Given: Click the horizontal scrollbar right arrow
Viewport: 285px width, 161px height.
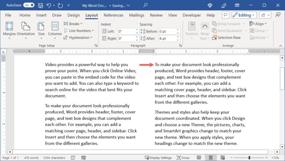Looking at the screenshot, I should [277, 152].
